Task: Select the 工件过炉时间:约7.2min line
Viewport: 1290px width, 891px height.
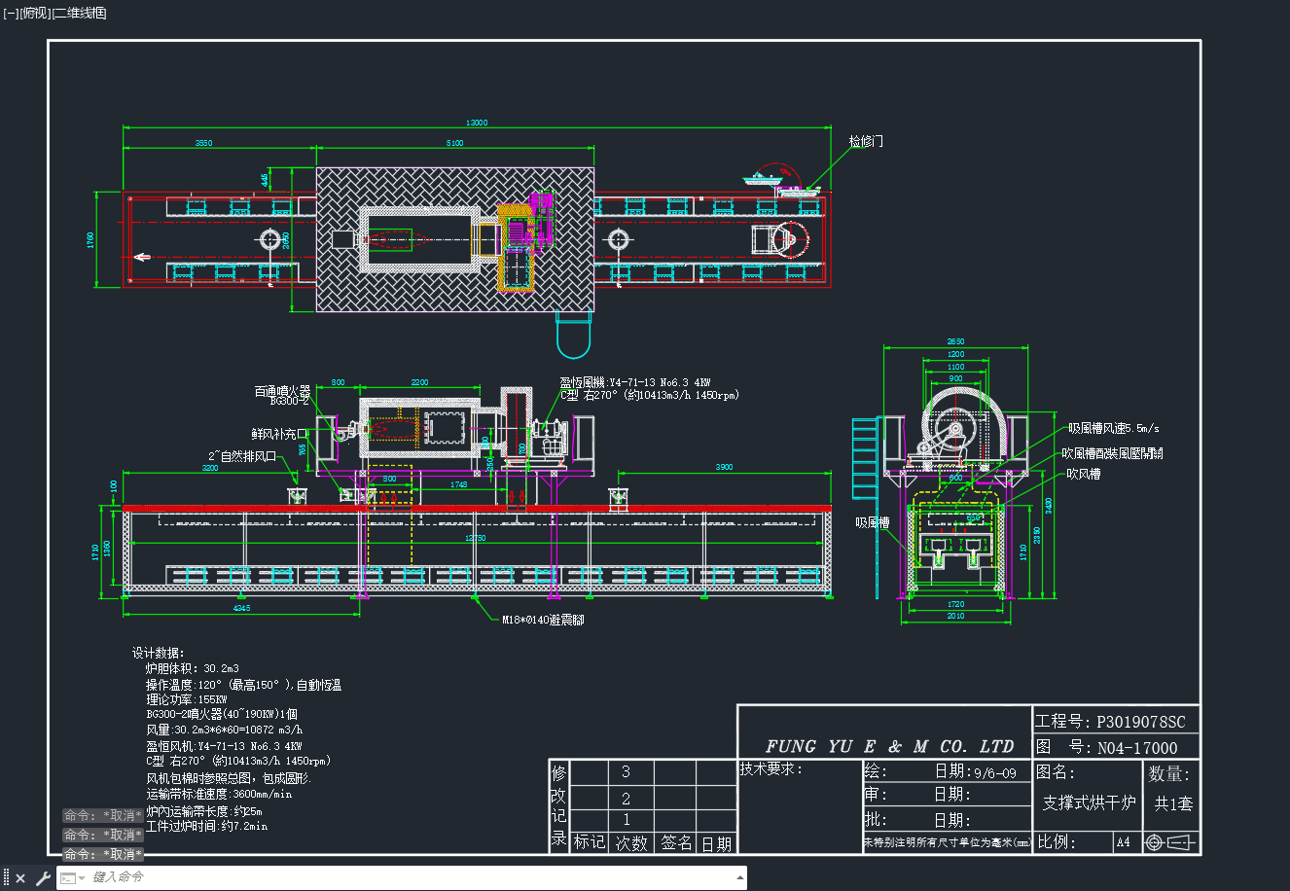Action: click(206, 826)
